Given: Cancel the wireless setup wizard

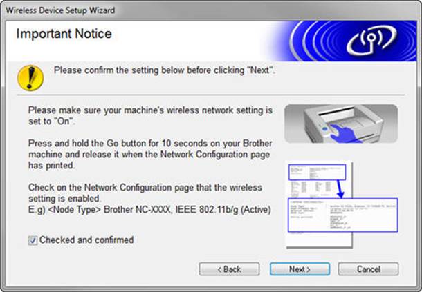Looking at the screenshot, I should pyautogui.click(x=368, y=269).
